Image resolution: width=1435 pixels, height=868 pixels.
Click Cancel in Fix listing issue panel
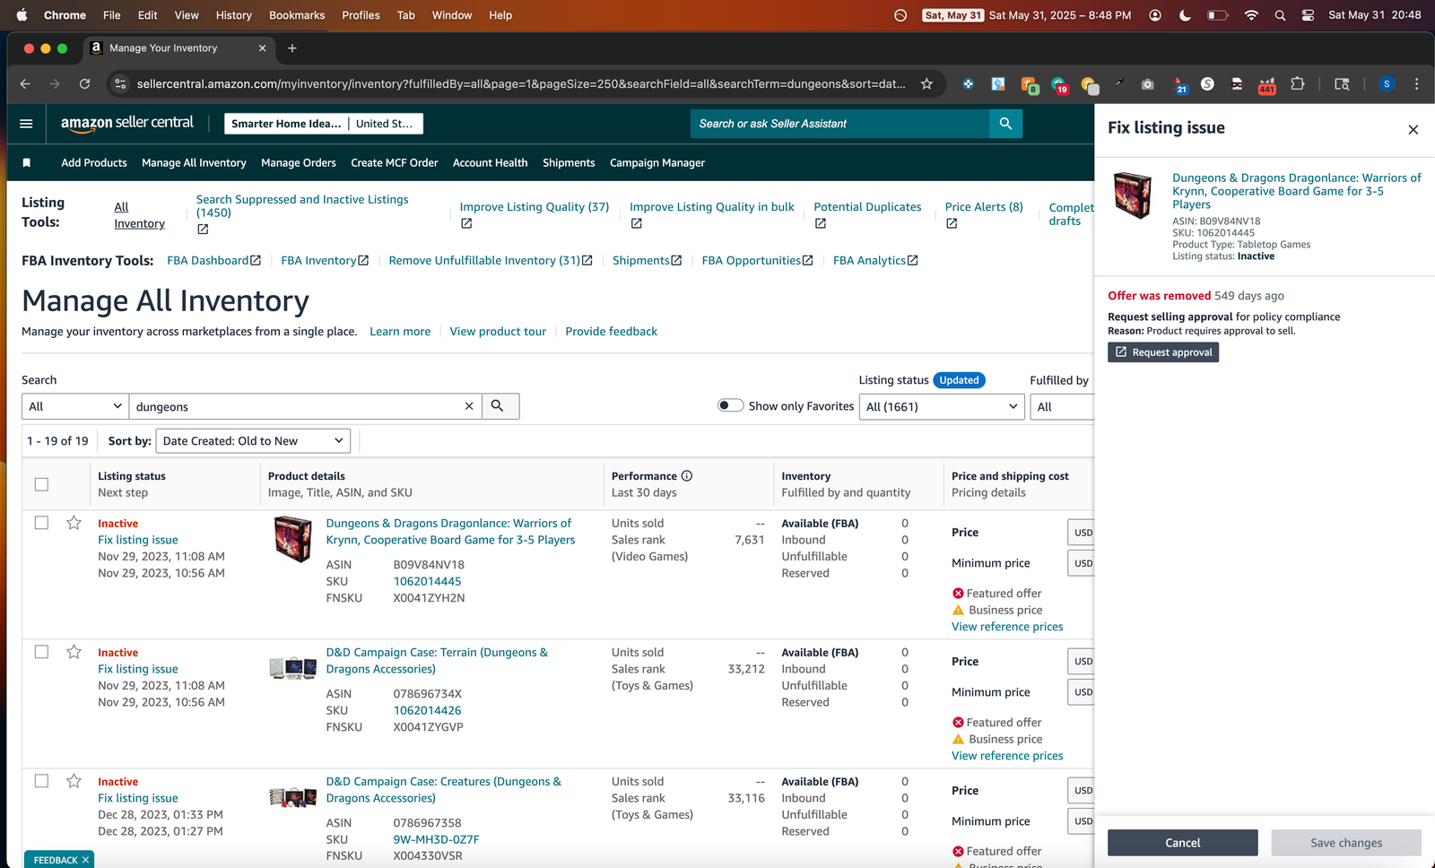point(1182,843)
